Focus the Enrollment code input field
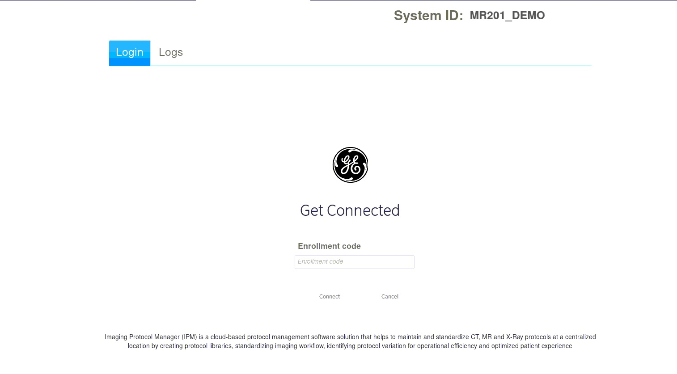Image resolution: width=677 pixels, height=374 pixels. [x=354, y=262]
